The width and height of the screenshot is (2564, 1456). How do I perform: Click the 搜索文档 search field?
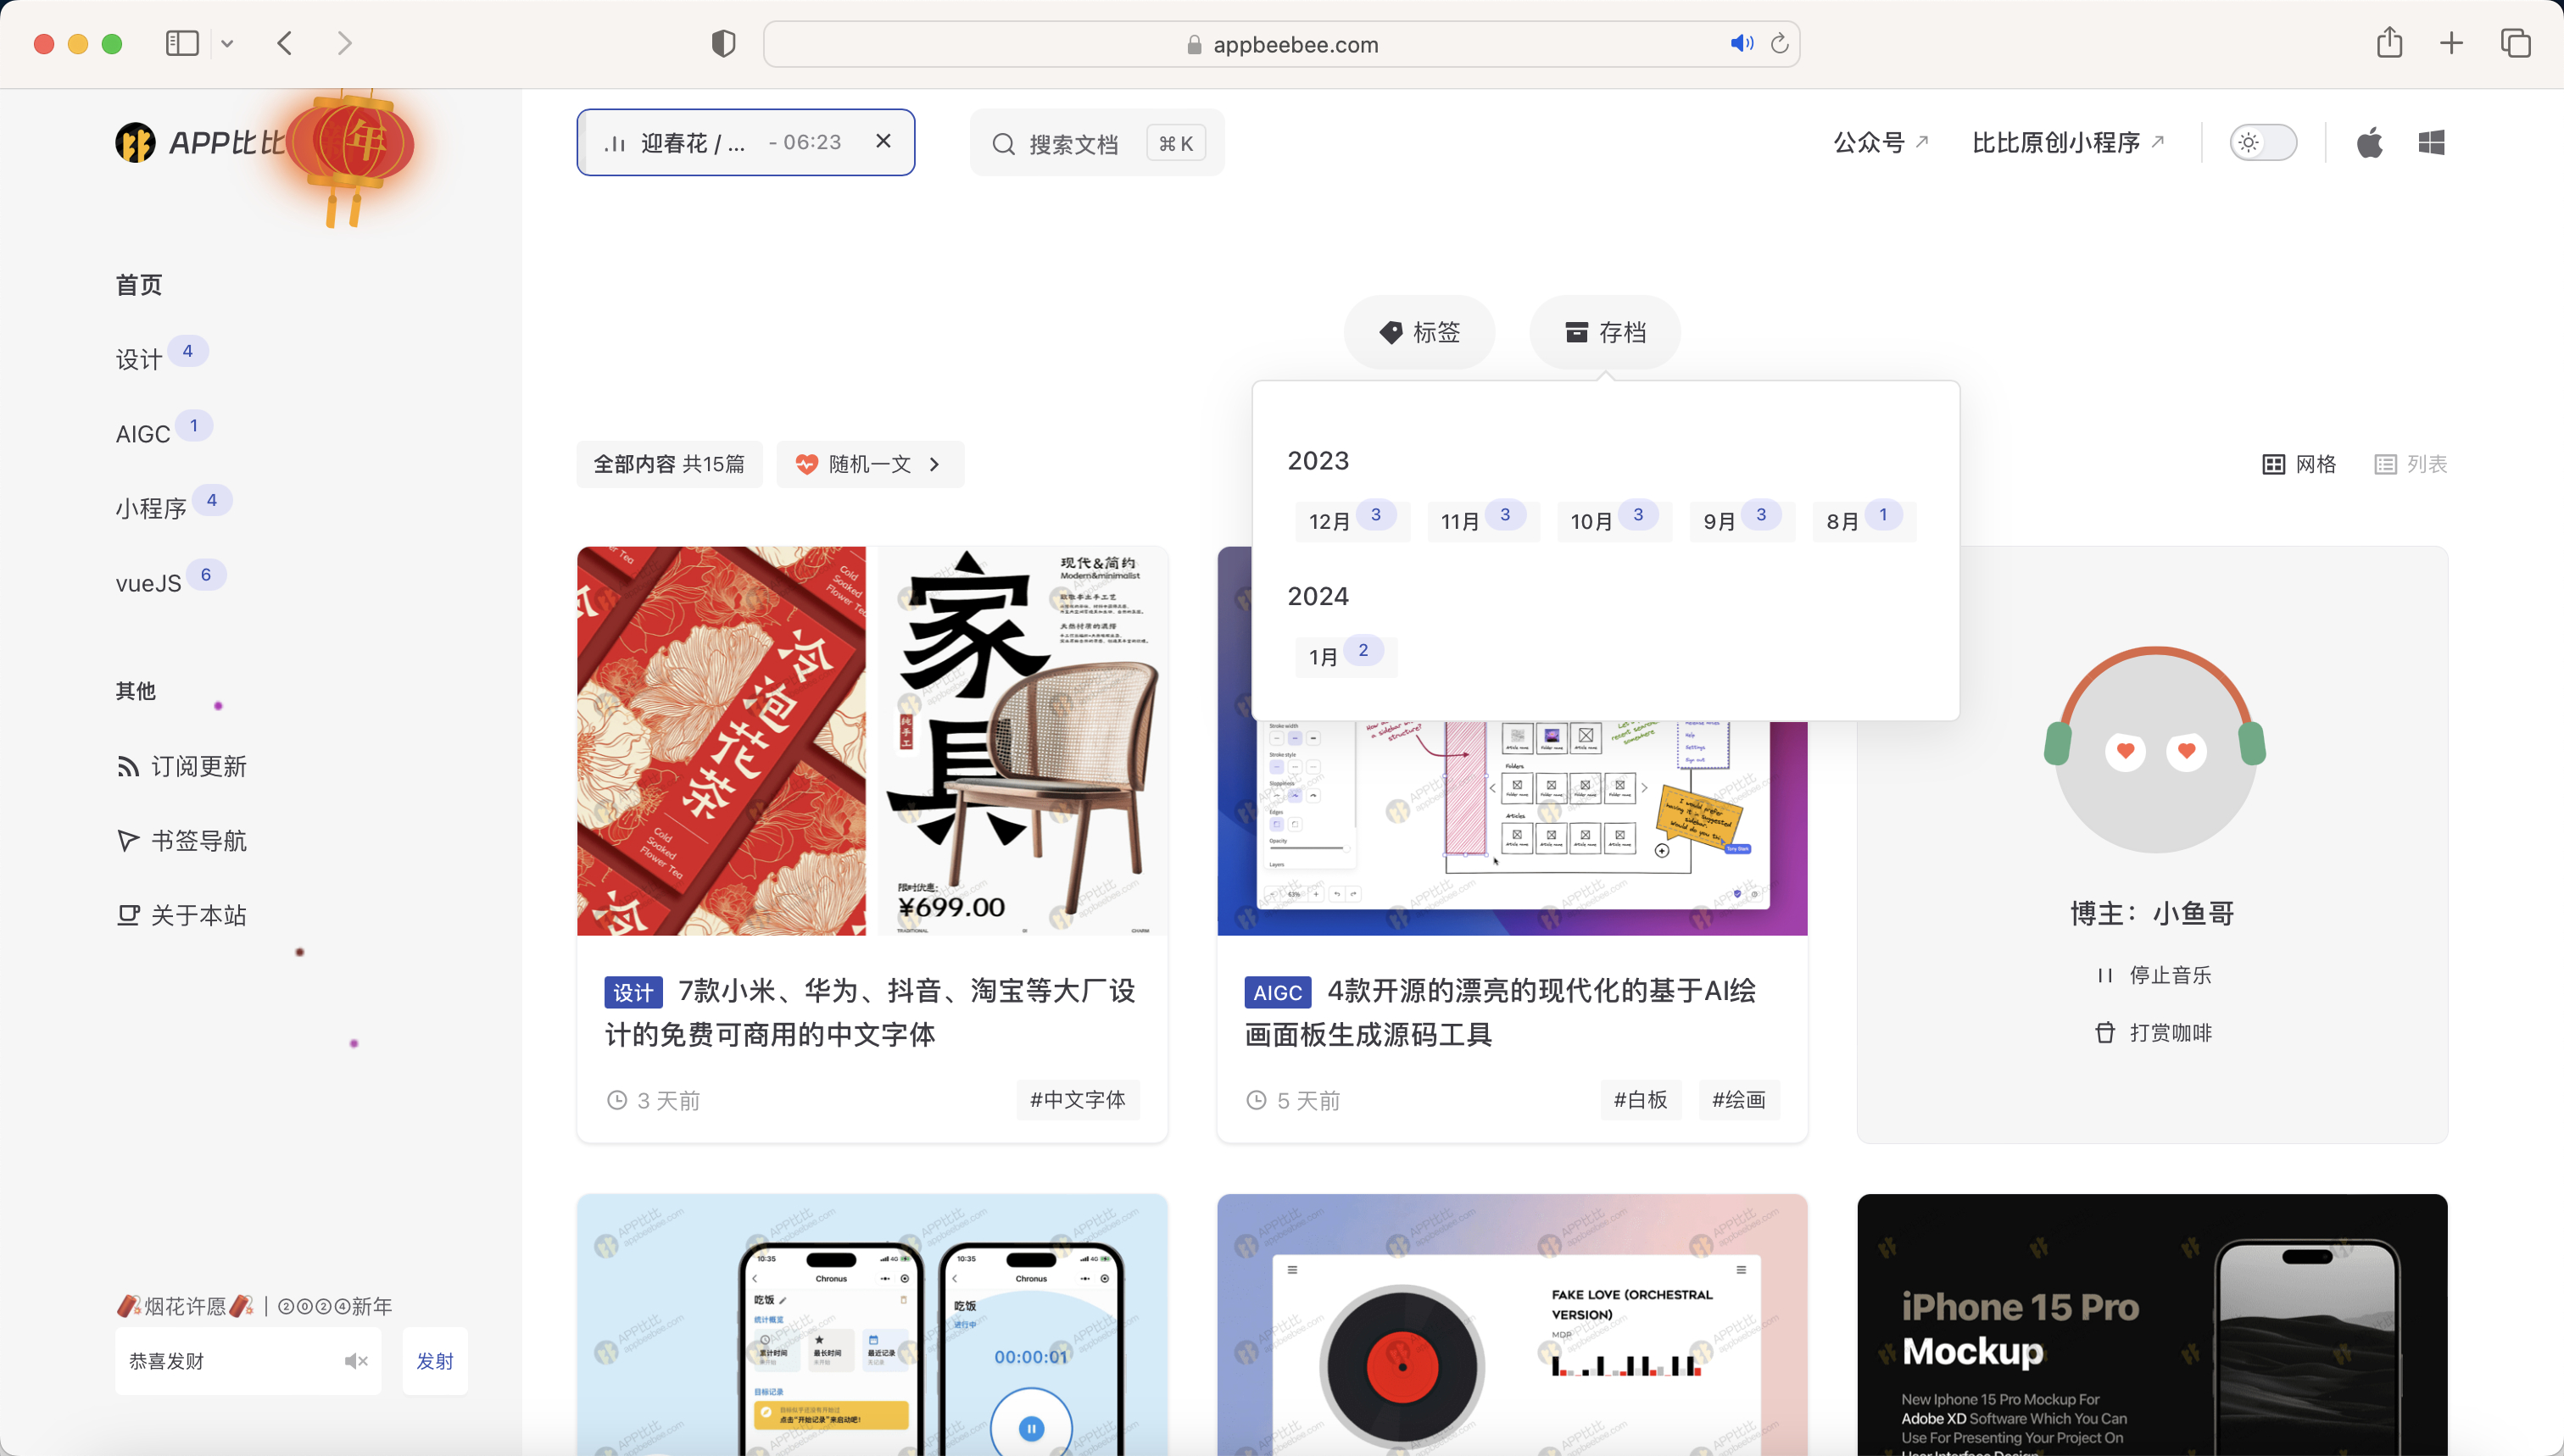1073,144
